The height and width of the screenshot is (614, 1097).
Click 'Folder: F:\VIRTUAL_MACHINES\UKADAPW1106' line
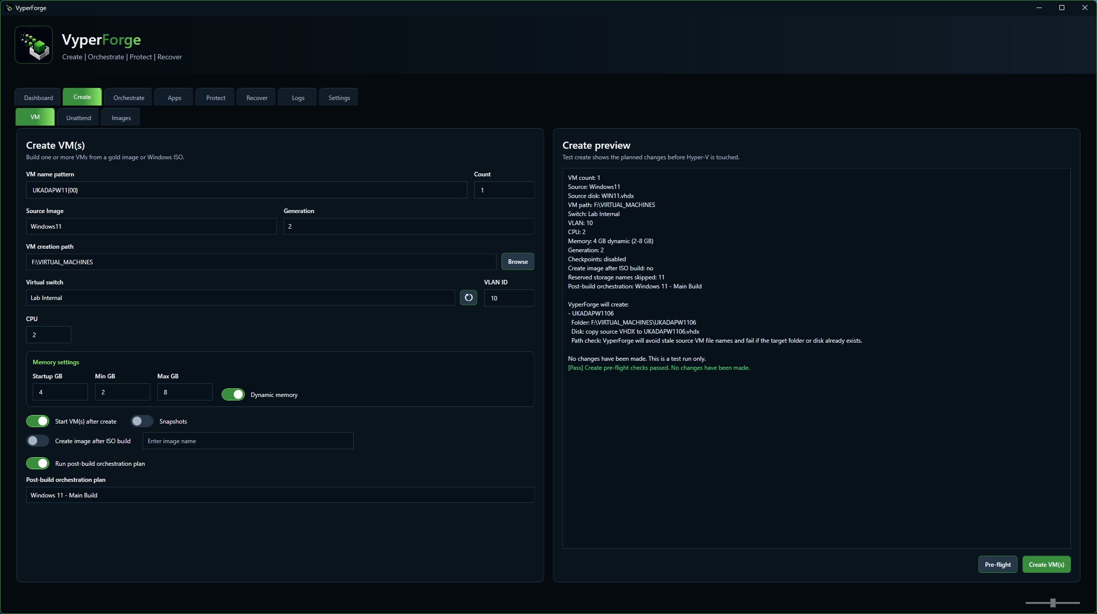pos(634,323)
